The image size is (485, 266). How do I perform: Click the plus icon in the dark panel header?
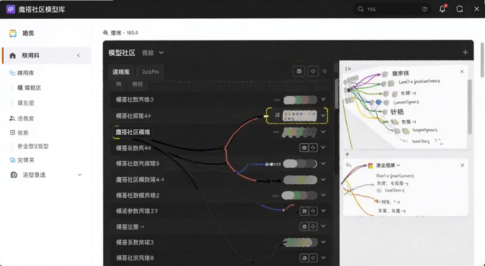pos(465,53)
